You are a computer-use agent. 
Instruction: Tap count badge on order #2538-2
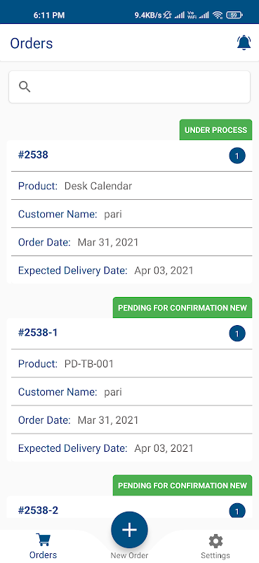(237, 511)
